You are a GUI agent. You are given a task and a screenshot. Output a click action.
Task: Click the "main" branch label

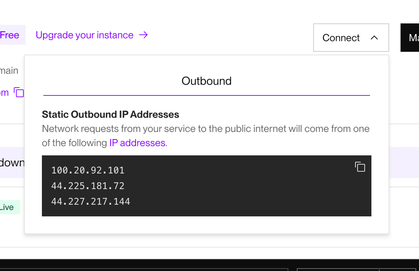[9, 71]
